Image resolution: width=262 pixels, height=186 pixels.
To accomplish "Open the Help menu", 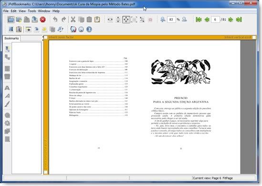I will click(56, 11).
